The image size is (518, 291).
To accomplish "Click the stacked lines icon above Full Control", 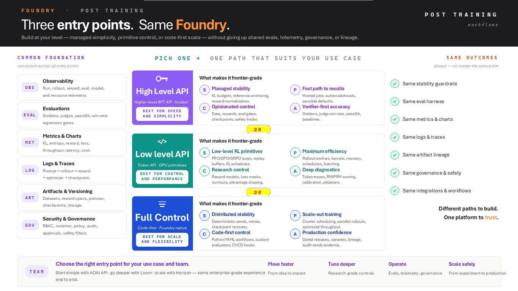I will [162, 205].
